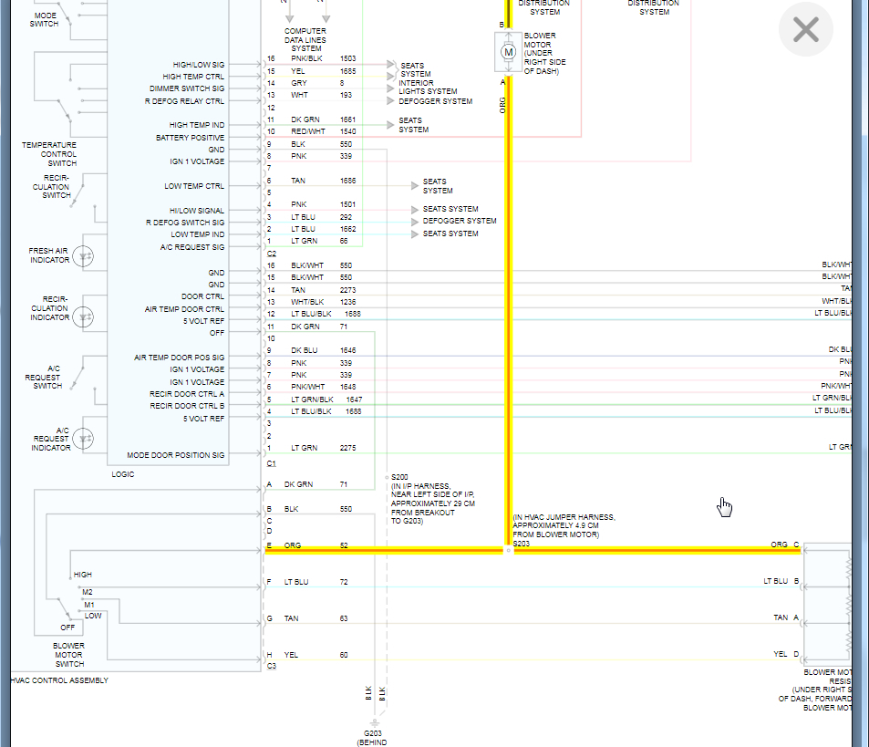Viewport: 869px width, 747px height.
Task: Click the "FRESH AIR INDICATOR" text label
Action: click(x=48, y=255)
